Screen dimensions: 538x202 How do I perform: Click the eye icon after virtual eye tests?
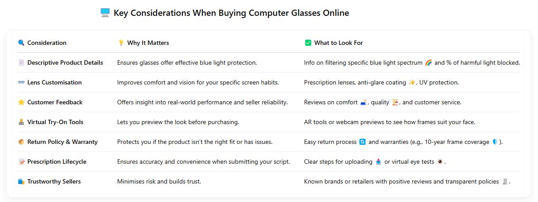(x=440, y=162)
